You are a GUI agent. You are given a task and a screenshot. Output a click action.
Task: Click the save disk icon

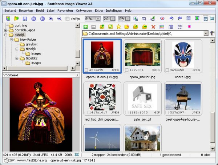pyautogui.click(x=25, y=19)
